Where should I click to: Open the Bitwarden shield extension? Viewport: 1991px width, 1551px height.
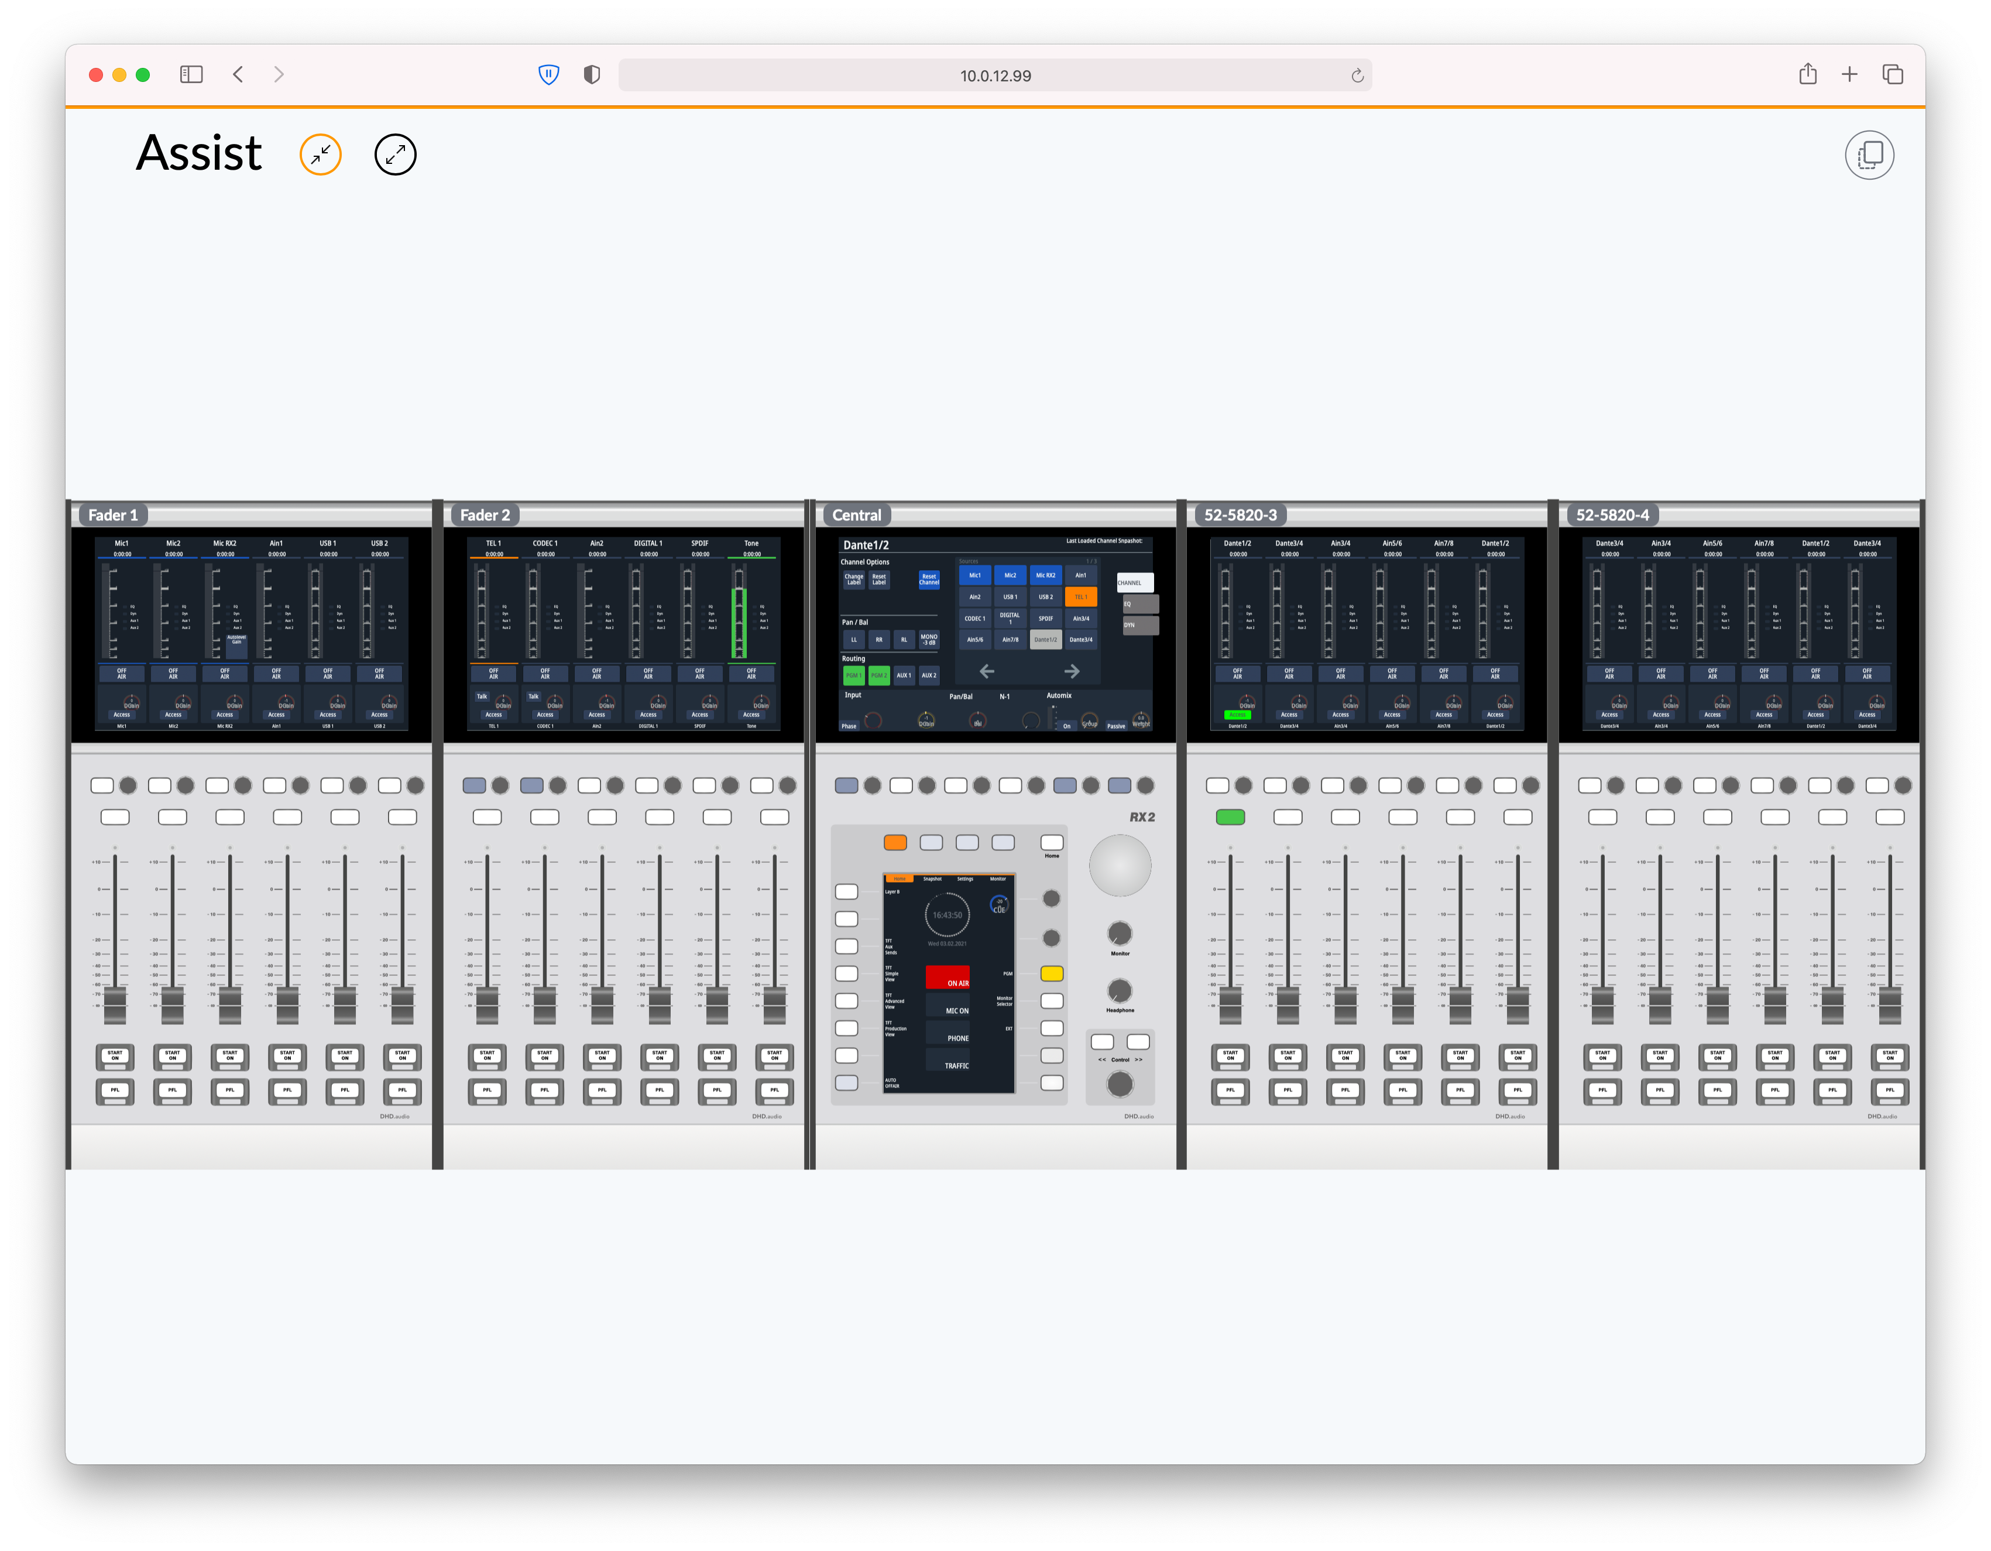point(549,75)
